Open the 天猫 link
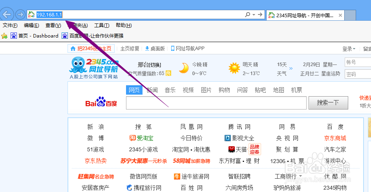The height and width of the screenshot is (192, 371). tap(237, 149)
